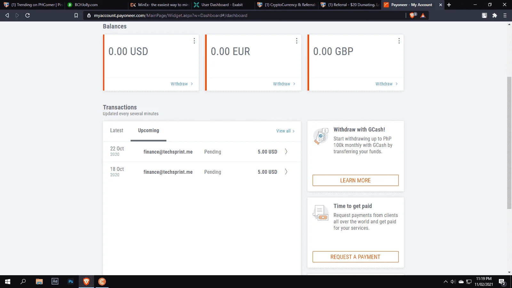Open File Explorer from the taskbar
Viewport: 512px width, 288px height.
point(39,282)
